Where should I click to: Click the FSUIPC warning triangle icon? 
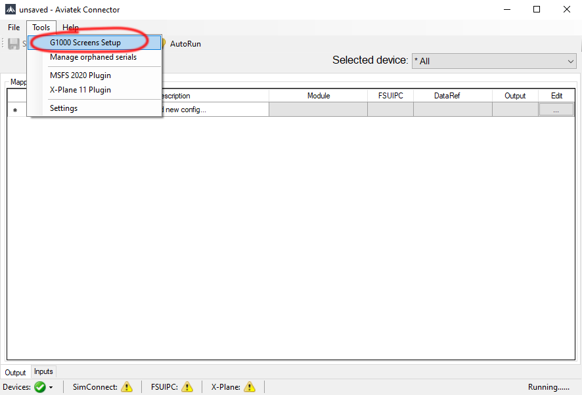click(187, 387)
